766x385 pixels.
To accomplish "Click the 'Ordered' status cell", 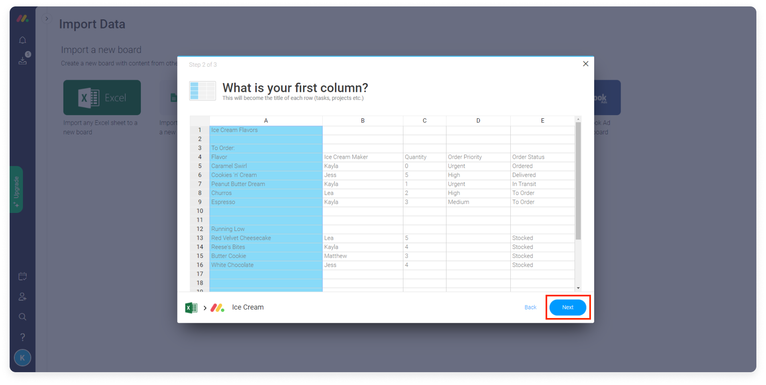I will (542, 166).
